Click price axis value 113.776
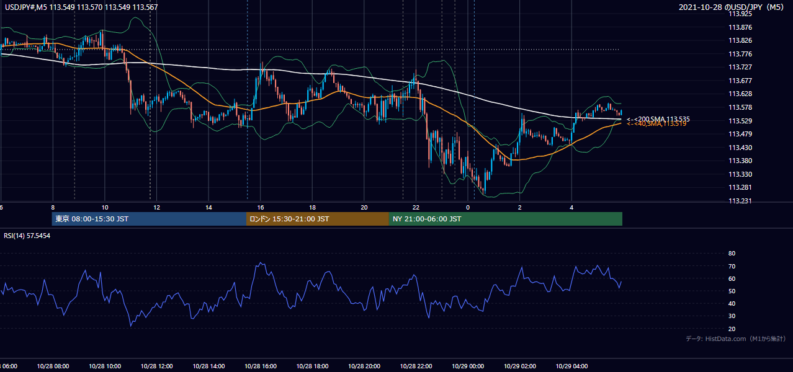The image size is (793, 372). coord(740,54)
